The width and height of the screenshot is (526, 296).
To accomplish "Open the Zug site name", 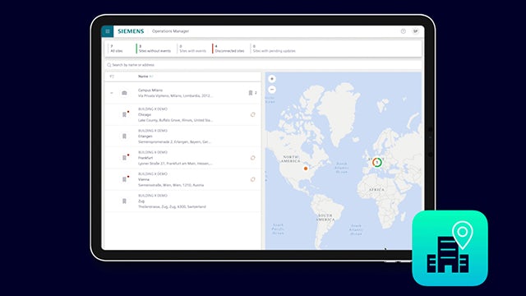I will click(x=141, y=201).
